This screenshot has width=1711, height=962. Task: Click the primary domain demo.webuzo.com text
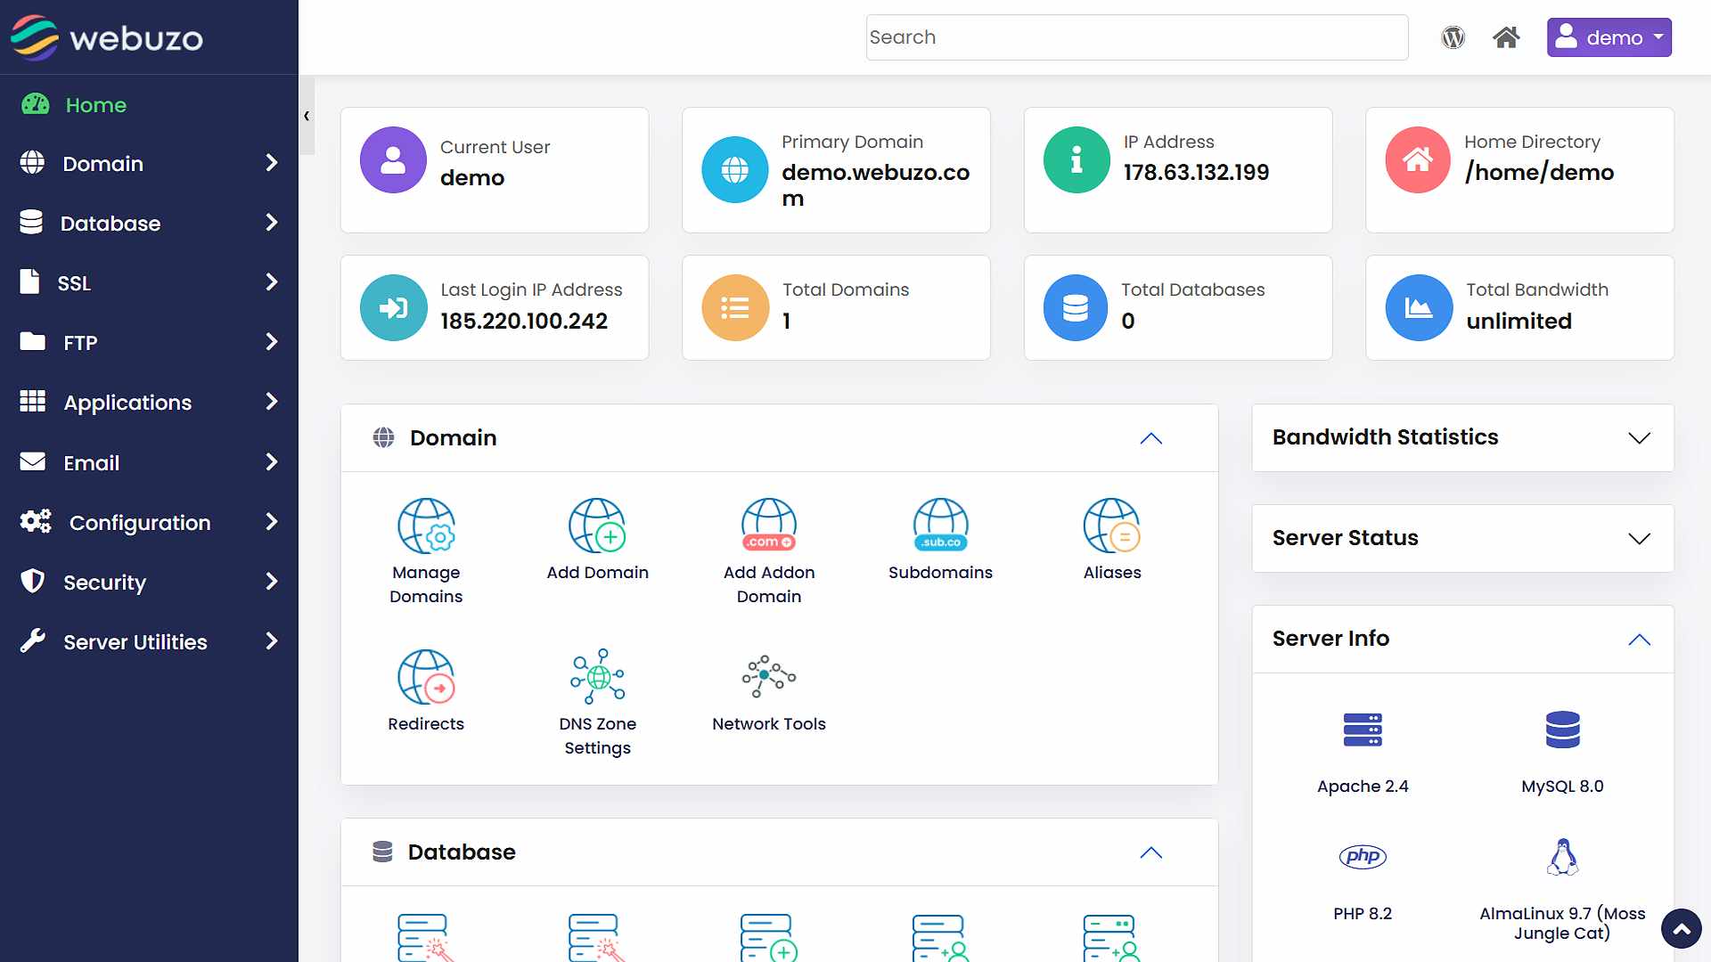[x=876, y=185]
